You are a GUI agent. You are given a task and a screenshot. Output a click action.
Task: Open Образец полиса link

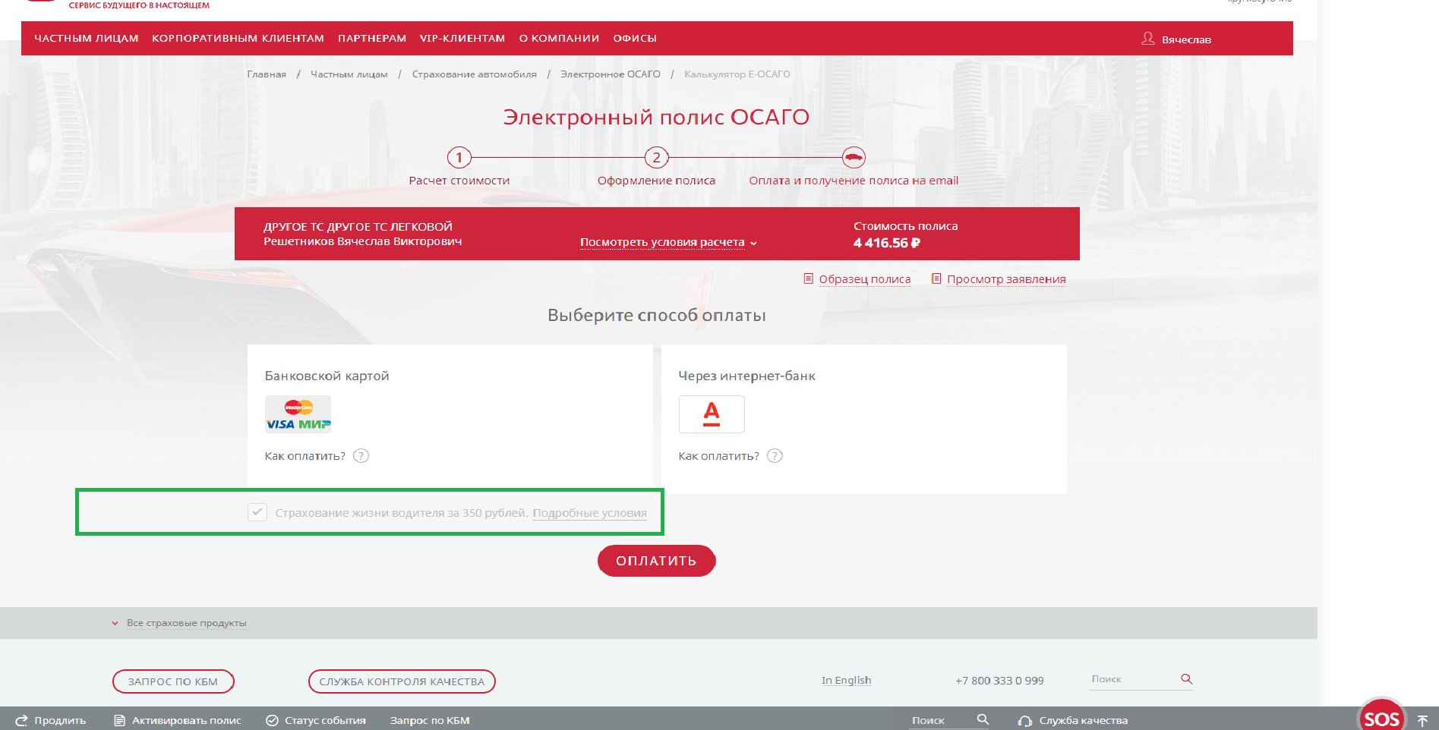click(864, 279)
